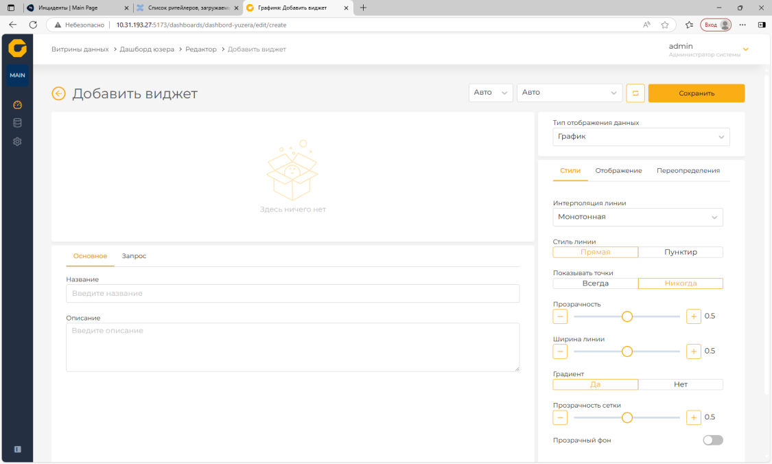This screenshot has width=772, height=464.
Task: Open the Интерполяция линии dropdown
Action: click(638, 217)
